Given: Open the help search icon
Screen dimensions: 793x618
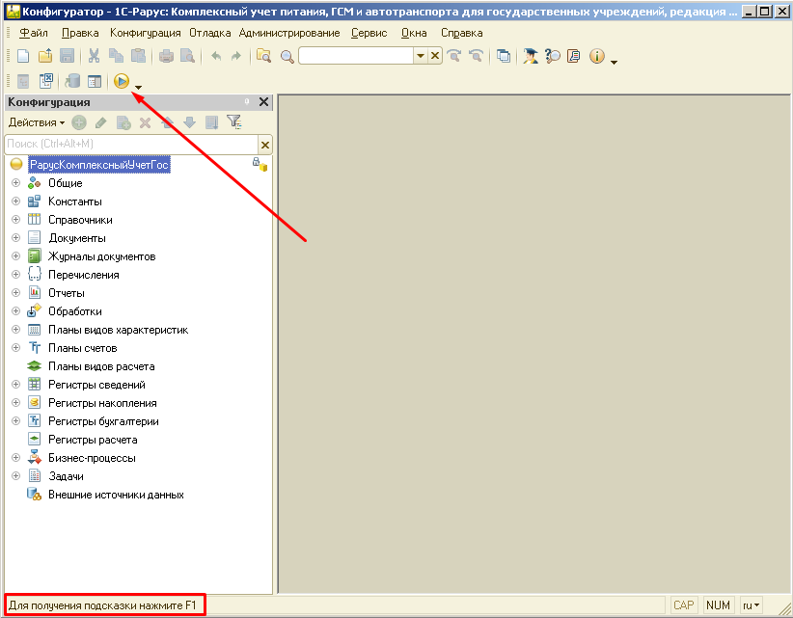Looking at the screenshot, I should tap(552, 56).
